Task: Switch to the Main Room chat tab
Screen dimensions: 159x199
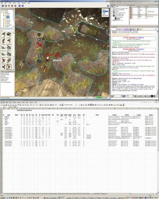Action: point(119,29)
